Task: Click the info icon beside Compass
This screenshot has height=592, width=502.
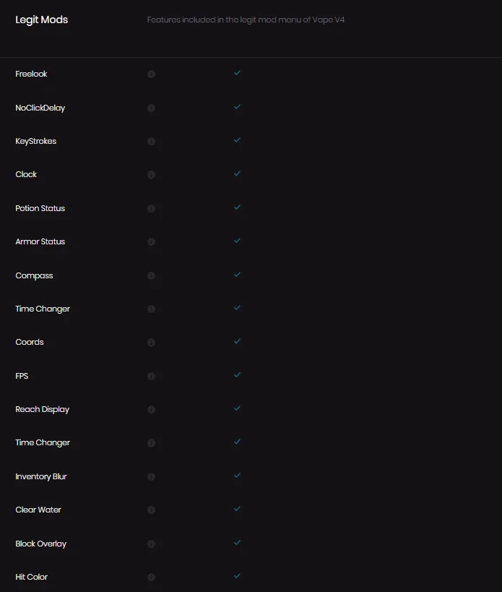Action: click(151, 275)
